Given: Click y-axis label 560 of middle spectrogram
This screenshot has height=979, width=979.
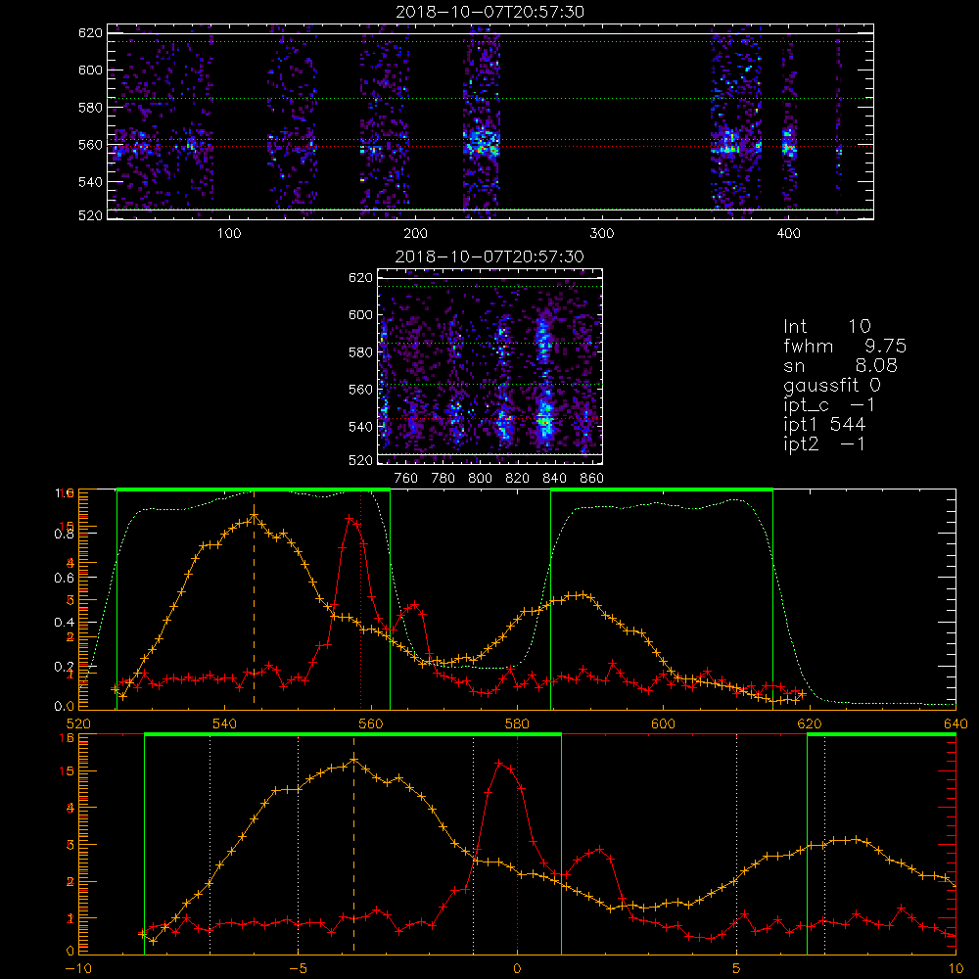Looking at the screenshot, I should [360, 390].
